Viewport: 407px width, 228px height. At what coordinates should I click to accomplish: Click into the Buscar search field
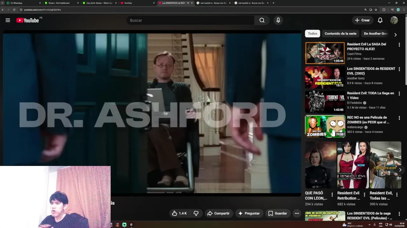(191, 20)
